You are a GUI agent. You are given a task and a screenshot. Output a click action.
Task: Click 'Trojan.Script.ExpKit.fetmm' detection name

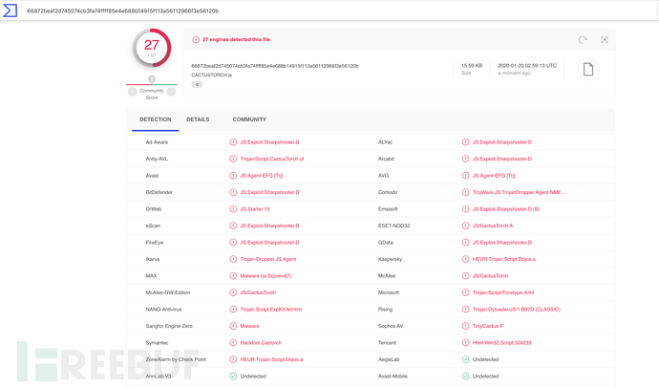271,310
